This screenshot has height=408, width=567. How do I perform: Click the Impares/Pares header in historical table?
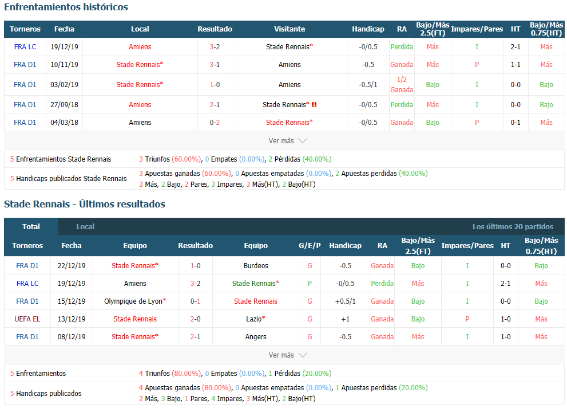[477, 29]
